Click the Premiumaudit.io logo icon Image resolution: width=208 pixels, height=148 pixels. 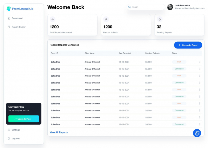click(x=9, y=9)
